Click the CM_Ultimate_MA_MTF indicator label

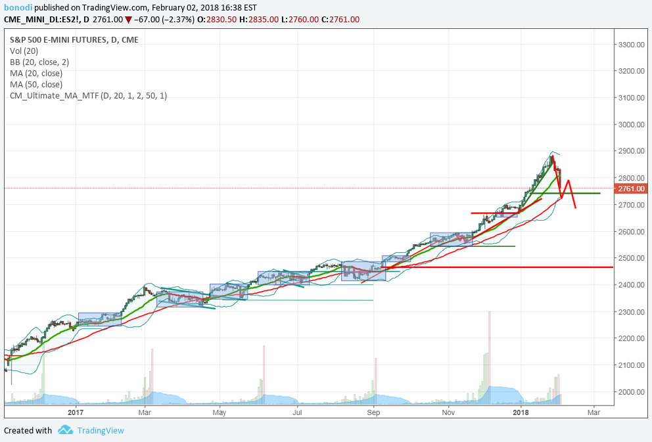(88, 96)
